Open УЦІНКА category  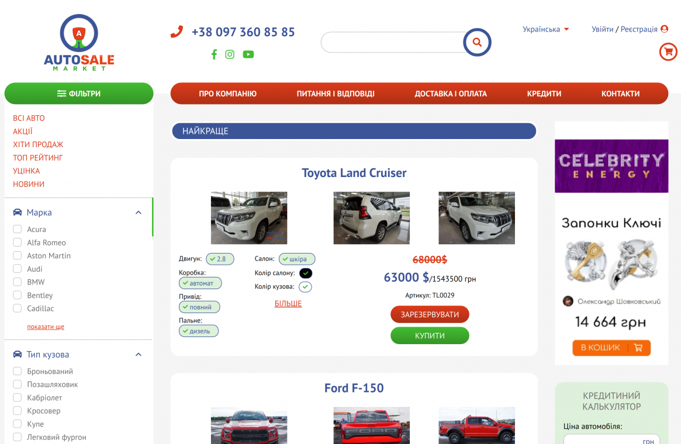coord(26,171)
